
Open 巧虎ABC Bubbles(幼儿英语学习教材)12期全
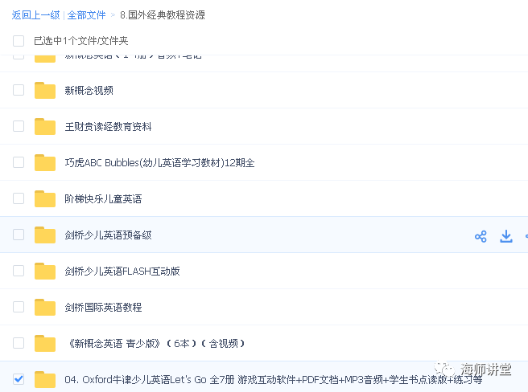click(159, 163)
